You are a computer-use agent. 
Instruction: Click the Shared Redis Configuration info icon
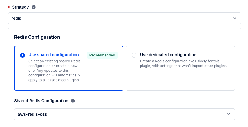click(73, 101)
